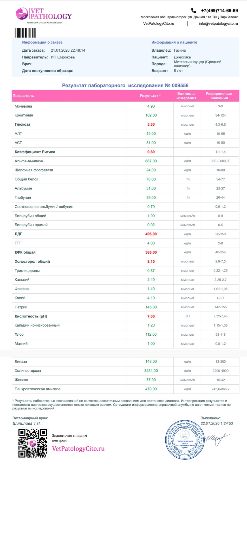The height and width of the screenshot is (553, 247).
Task: Click the info@vetpatologycito.ru email address
Action: pos(218,23)
